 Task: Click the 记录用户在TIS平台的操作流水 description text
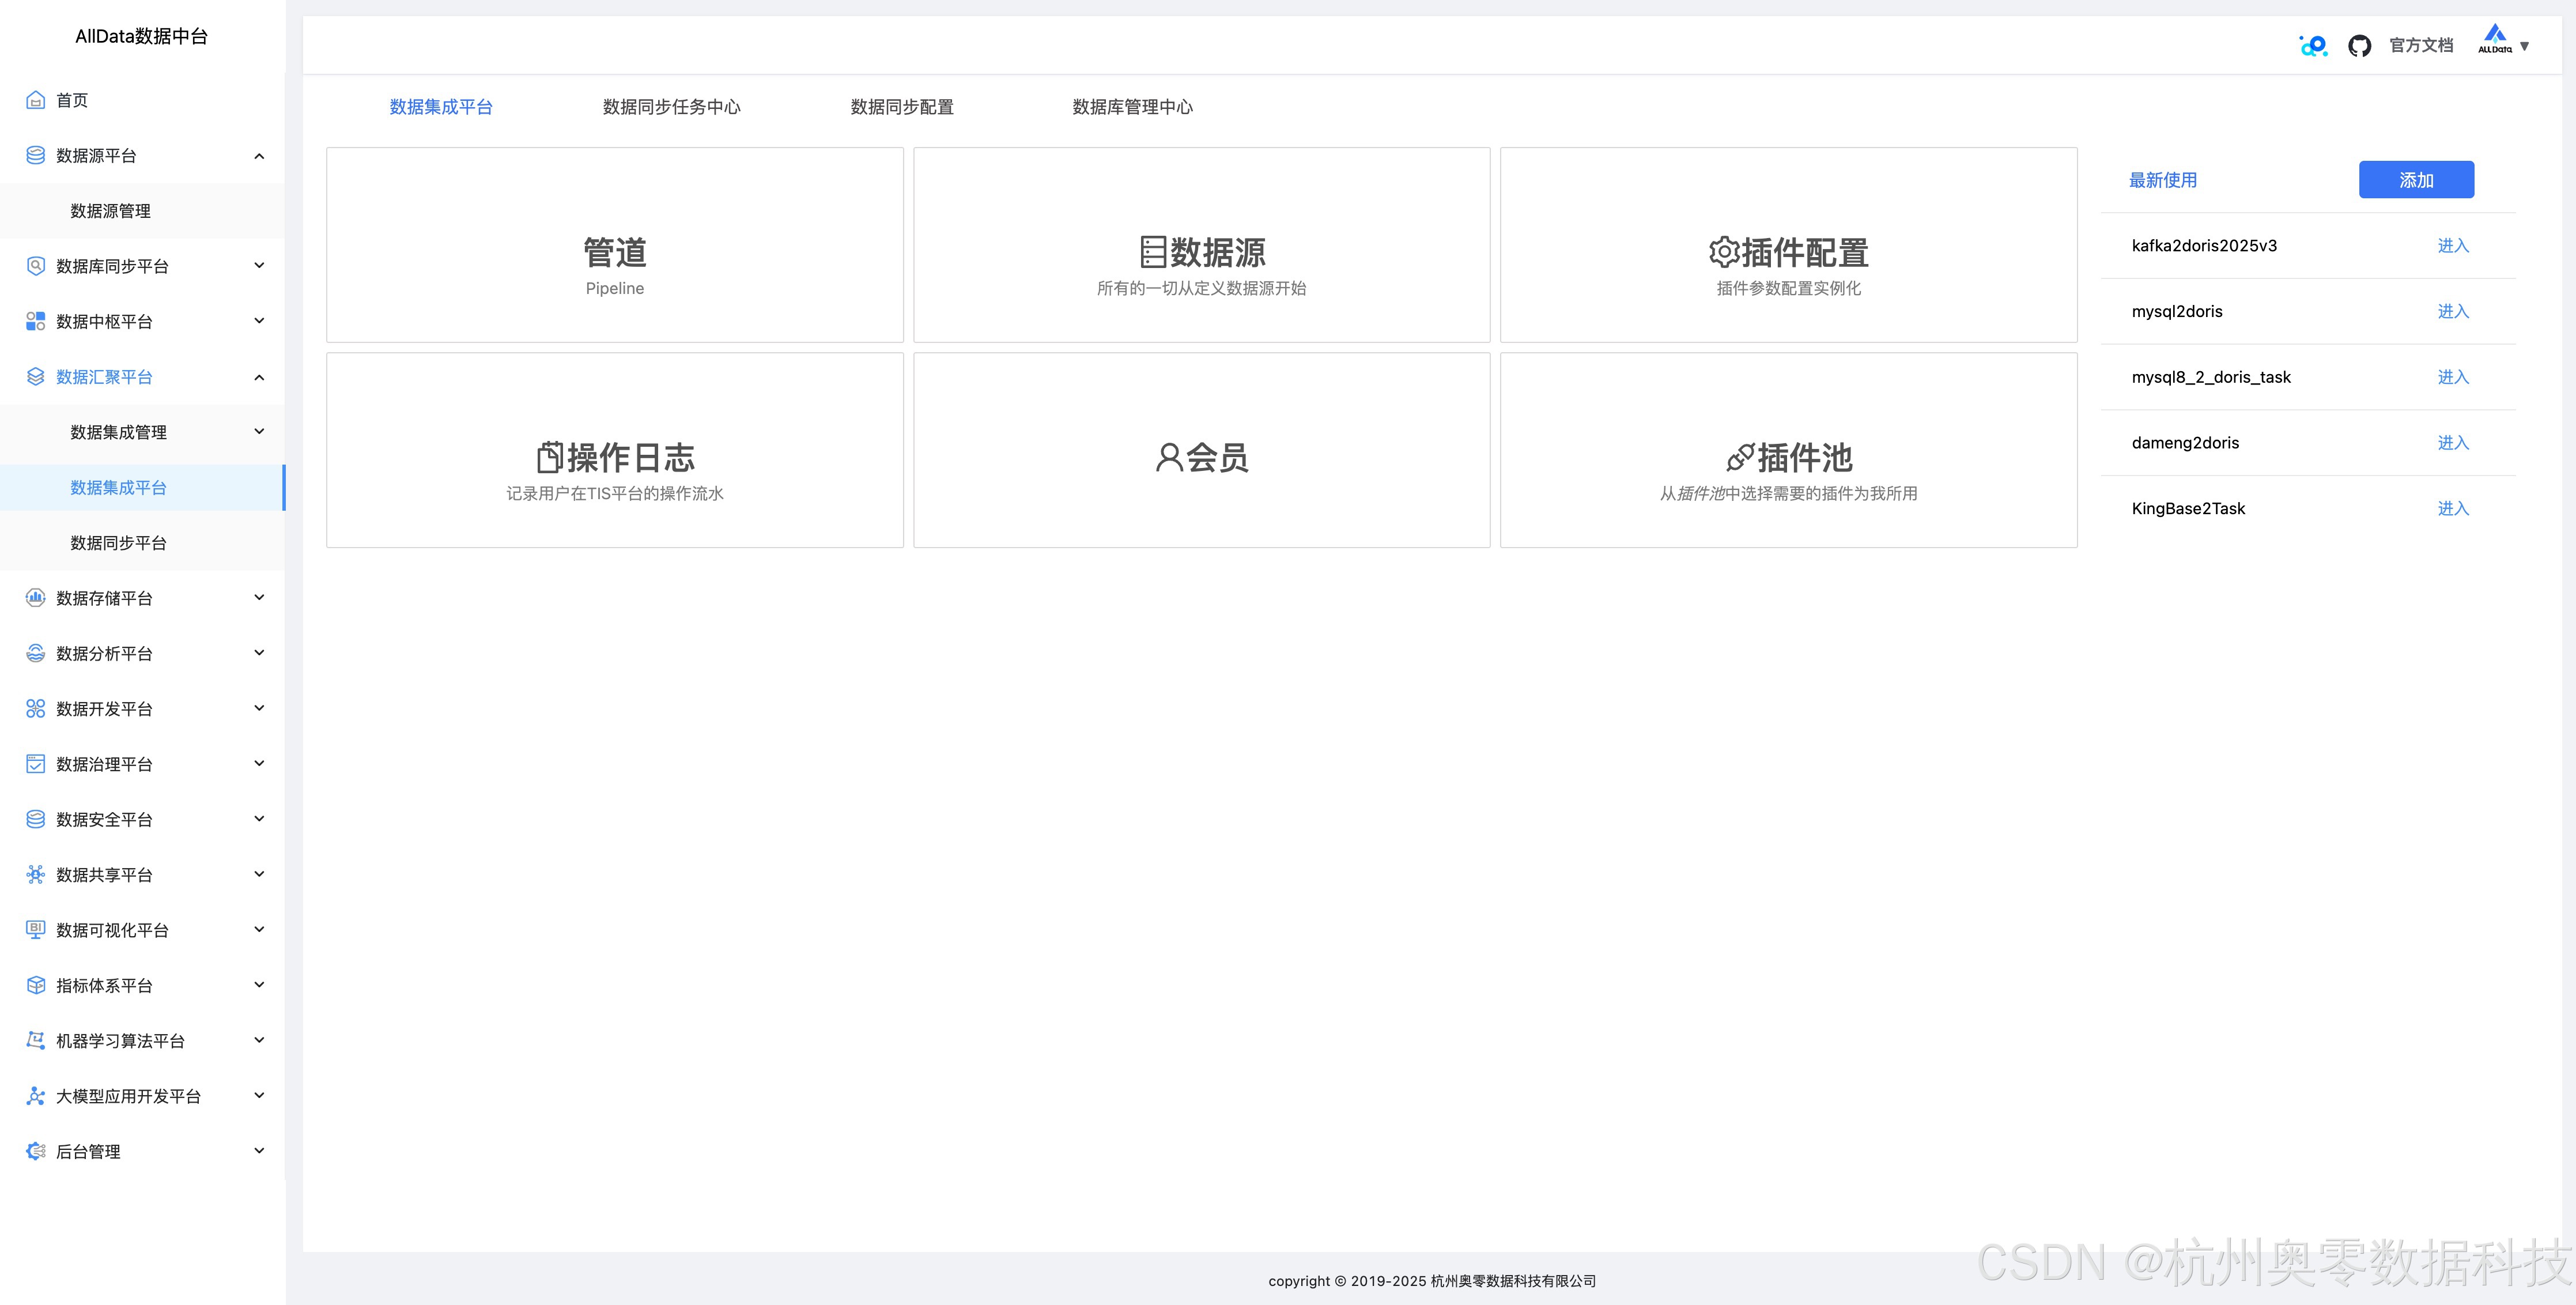tap(615, 494)
